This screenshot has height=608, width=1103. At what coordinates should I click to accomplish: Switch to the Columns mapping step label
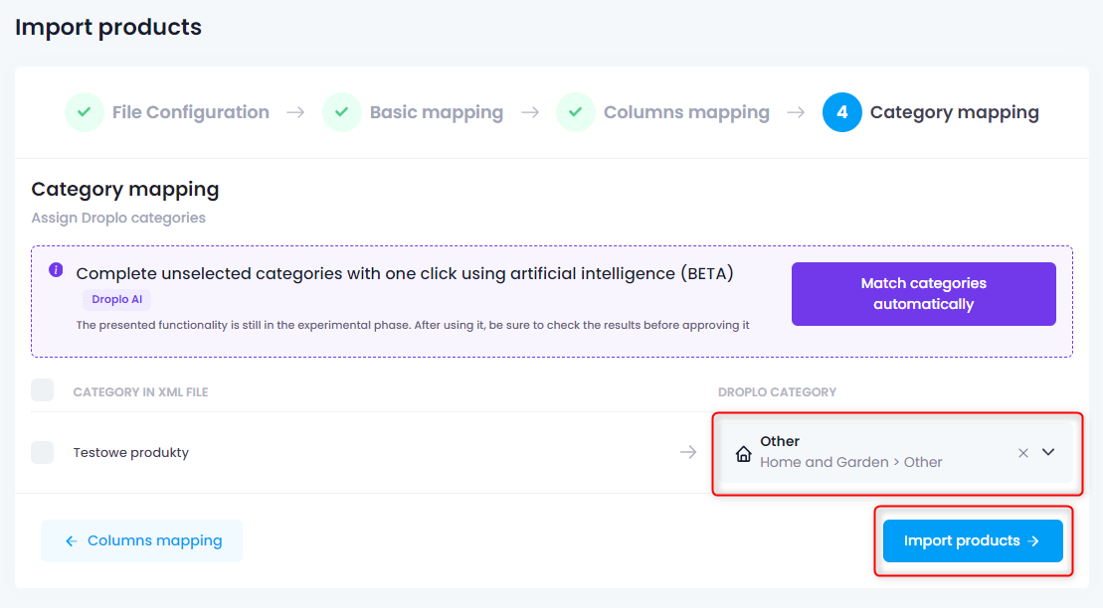pos(686,112)
